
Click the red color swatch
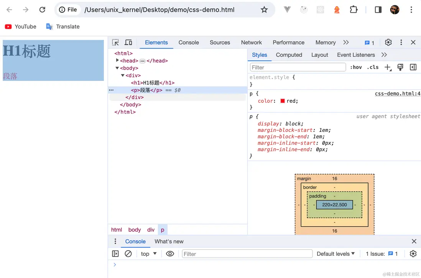[283, 101]
